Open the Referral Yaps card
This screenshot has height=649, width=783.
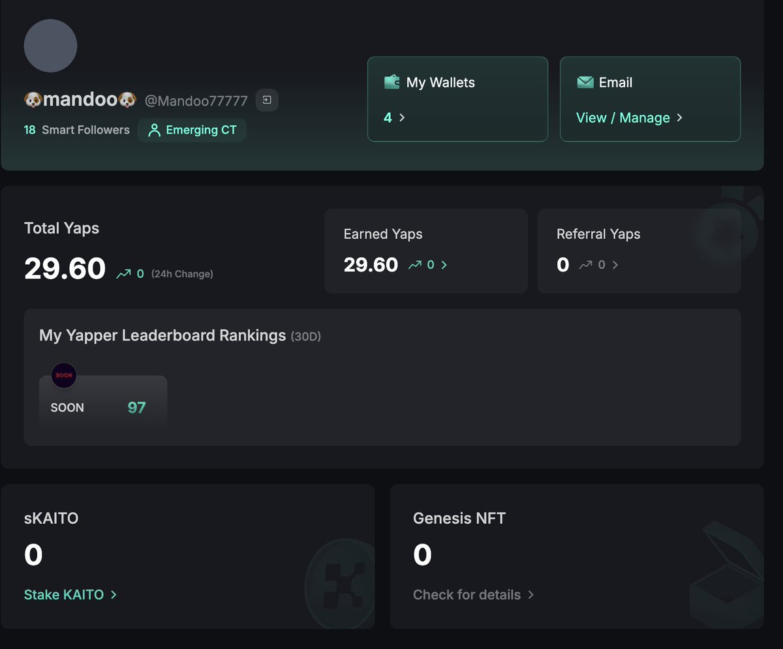click(639, 251)
